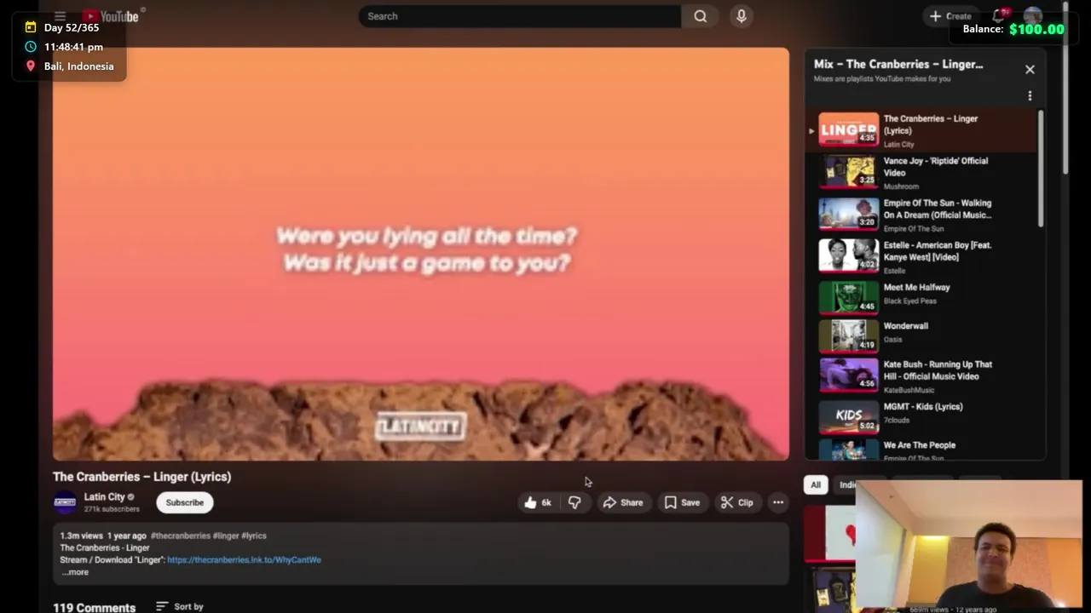1091x613 pixels.
Task: Subscribe to Latin City channel
Action: coord(185,502)
